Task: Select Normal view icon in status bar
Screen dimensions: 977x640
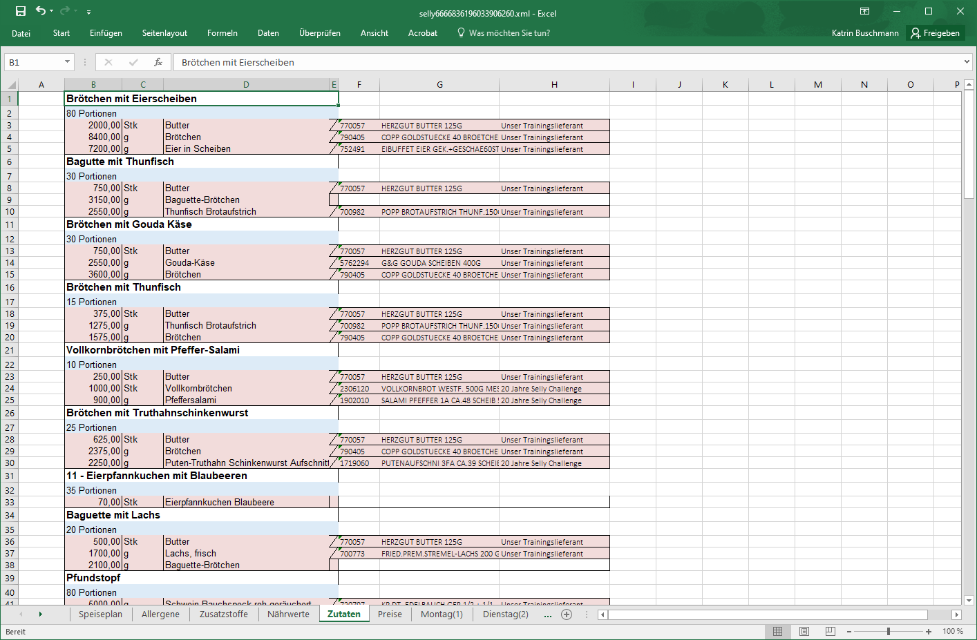Action: tap(778, 631)
